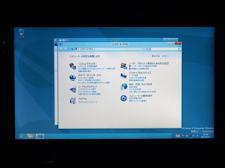Open the User Accounts people icon
Image resolution: width=225 pixels, height=168 pixels.
pos(124,66)
